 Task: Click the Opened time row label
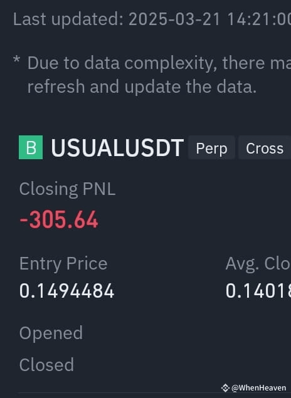point(51,333)
